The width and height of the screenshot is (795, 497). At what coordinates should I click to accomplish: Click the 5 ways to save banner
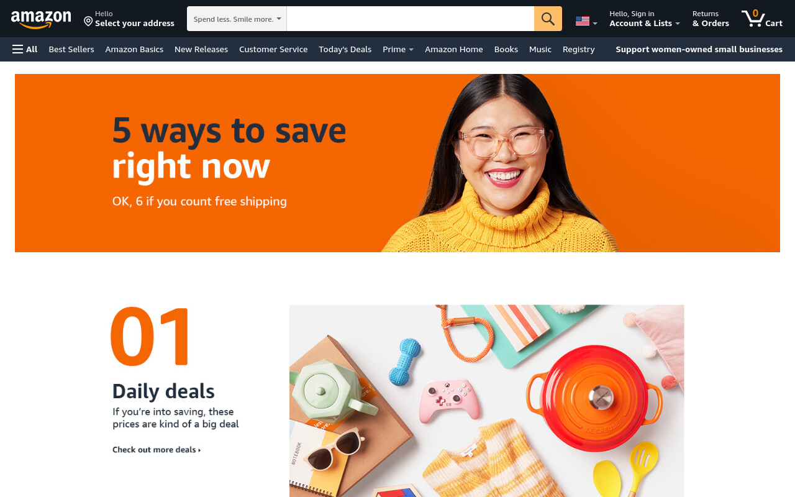[397, 163]
